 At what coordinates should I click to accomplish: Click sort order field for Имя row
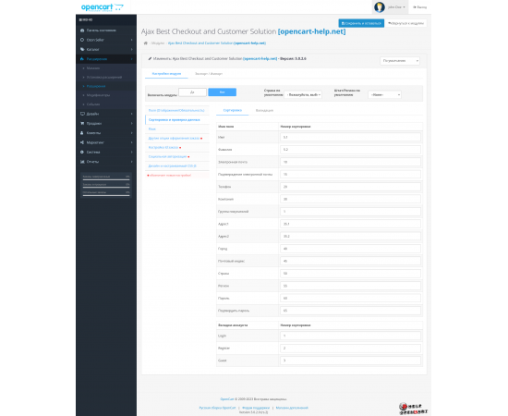[351, 137]
